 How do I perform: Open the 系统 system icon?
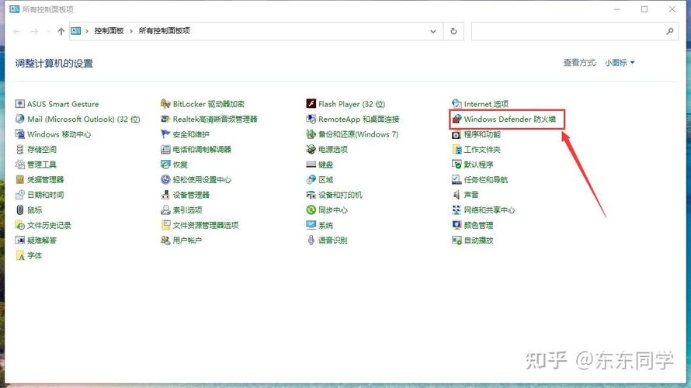coord(311,225)
